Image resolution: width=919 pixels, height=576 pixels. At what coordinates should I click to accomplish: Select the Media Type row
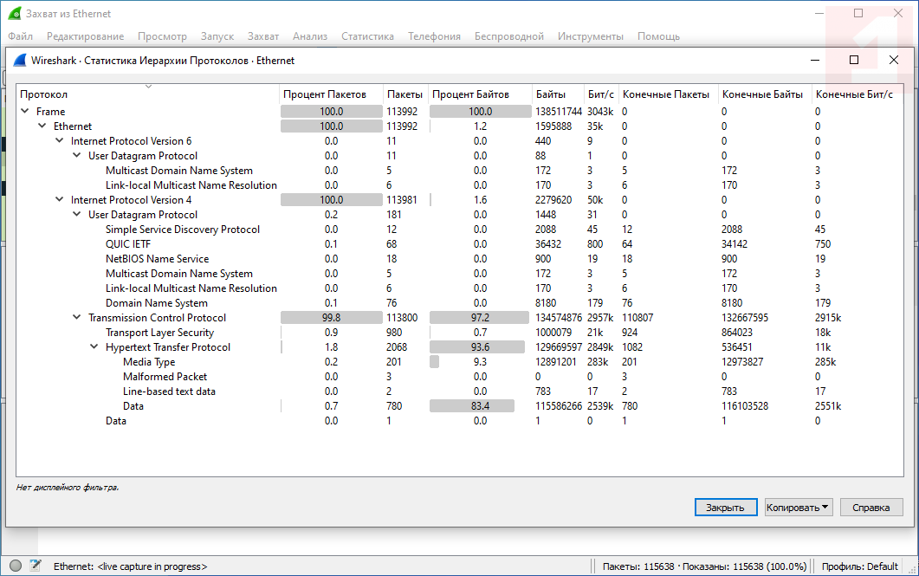[x=460, y=361]
